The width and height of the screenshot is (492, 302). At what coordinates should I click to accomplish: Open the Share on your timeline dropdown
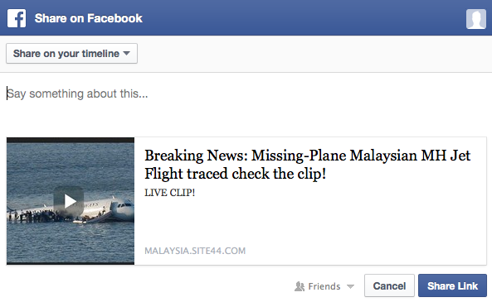tap(71, 54)
